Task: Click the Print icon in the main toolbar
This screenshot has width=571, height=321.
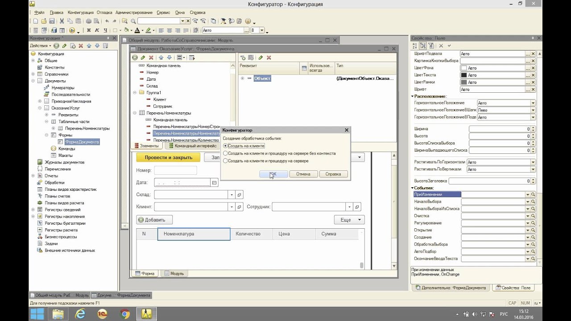Action: tap(88, 21)
